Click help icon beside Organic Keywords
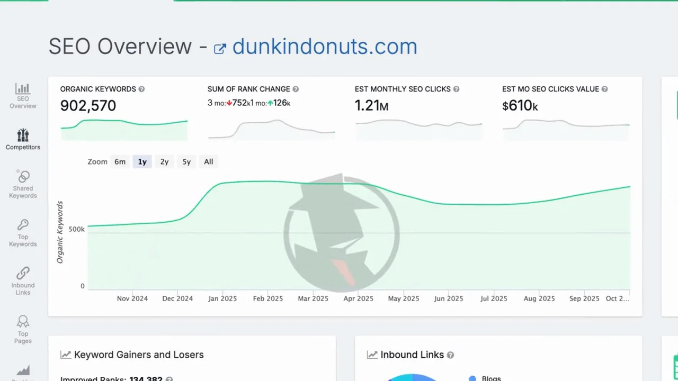678x381 pixels. click(141, 89)
